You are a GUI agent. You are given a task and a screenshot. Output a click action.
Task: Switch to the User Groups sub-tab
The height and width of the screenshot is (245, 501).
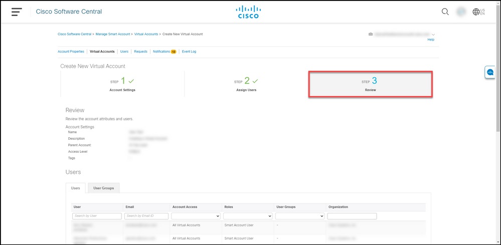[103, 188]
